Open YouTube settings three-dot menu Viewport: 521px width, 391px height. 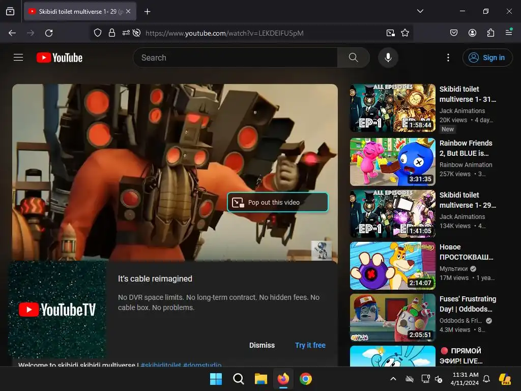(448, 58)
